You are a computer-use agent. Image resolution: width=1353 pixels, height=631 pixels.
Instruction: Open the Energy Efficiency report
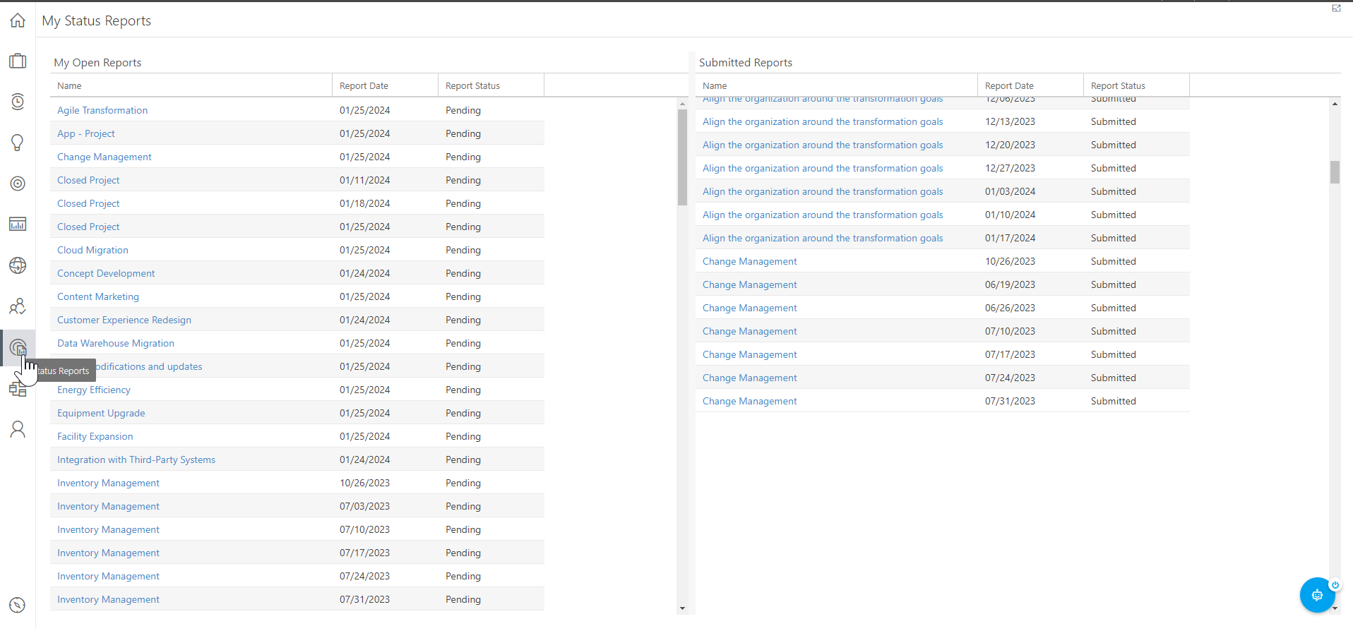click(x=94, y=390)
